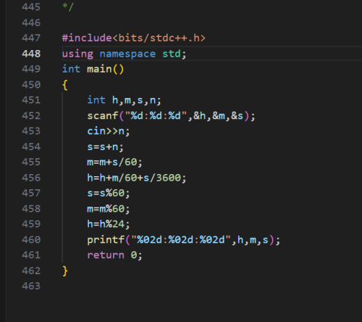362x322 pixels.
Task: Click the word namespace on line 448
Action: pyautogui.click(x=127, y=54)
